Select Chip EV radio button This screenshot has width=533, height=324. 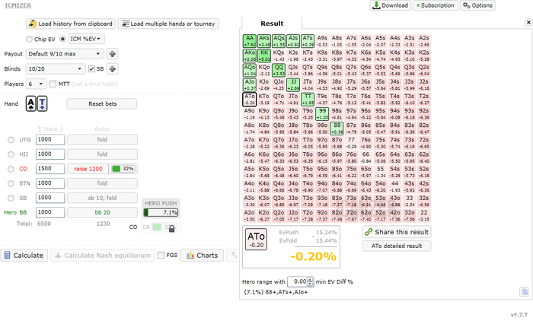click(29, 39)
